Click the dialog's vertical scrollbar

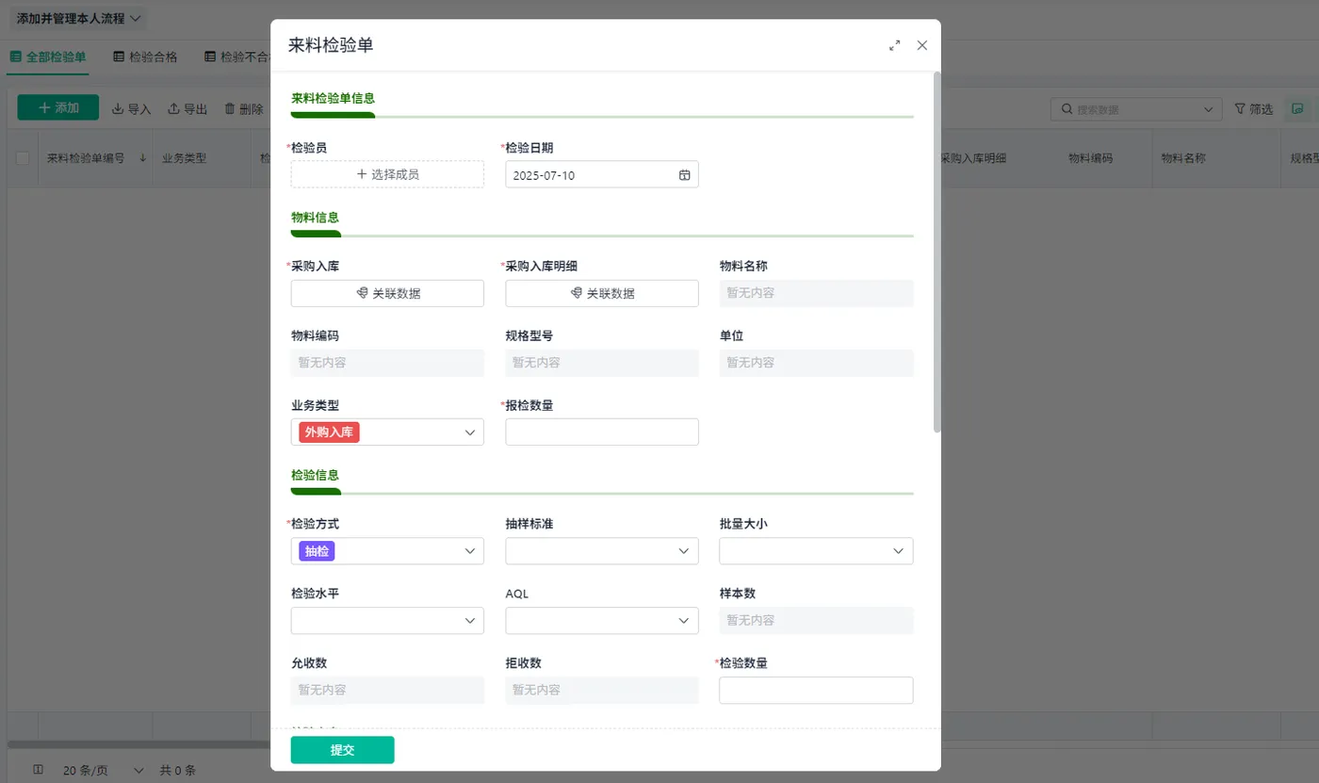pos(936,252)
